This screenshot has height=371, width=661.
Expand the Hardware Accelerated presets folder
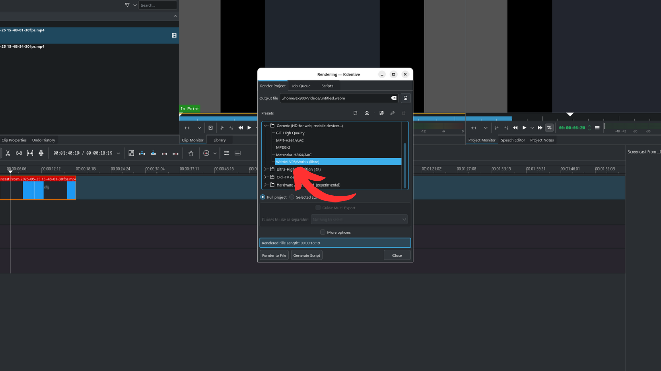click(266, 185)
